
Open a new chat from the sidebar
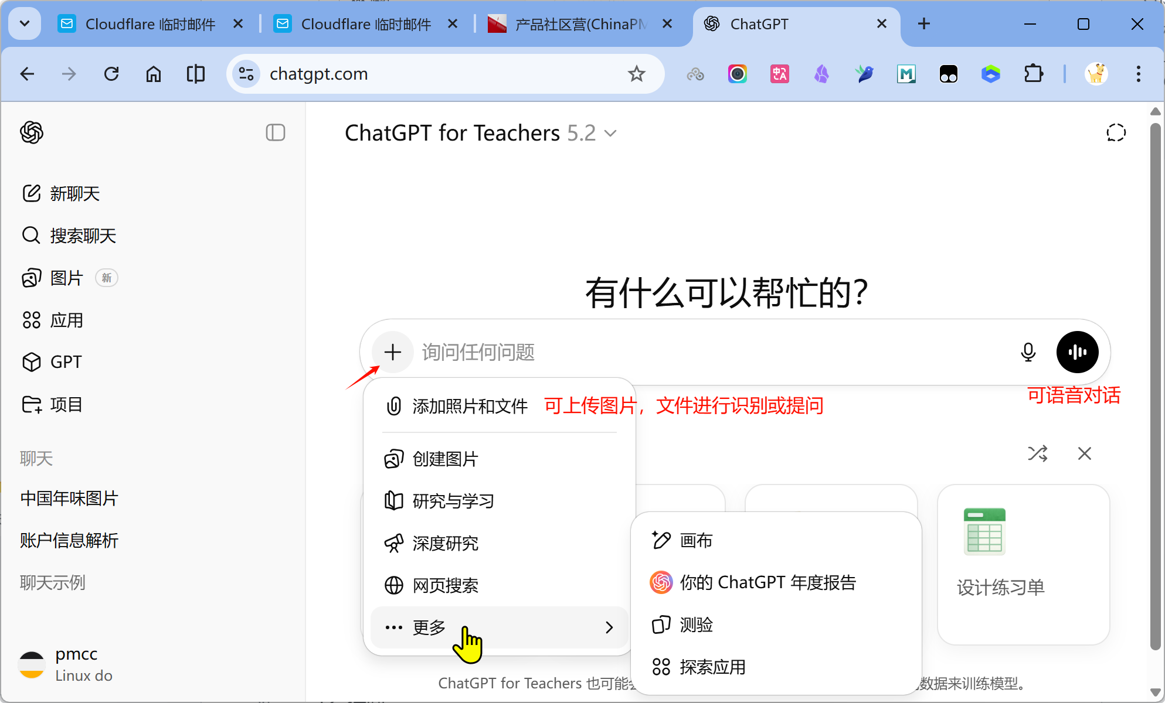pyautogui.click(x=74, y=193)
